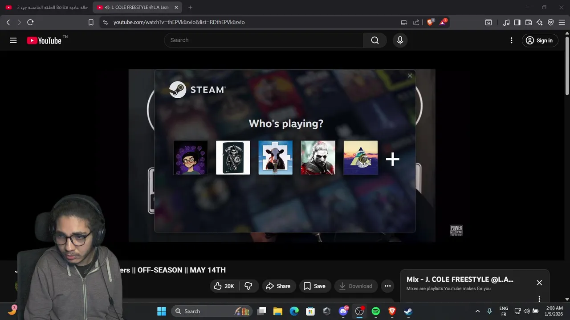Go to the YouTube home logo

pyautogui.click(x=44, y=40)
